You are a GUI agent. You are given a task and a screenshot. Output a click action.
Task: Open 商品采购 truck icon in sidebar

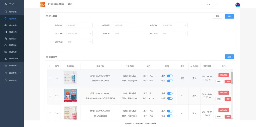point(5,52)
